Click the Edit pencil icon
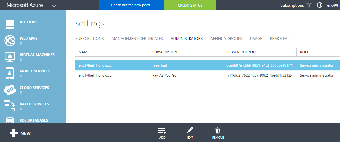This screenshot has height=142, width=340. [x=190, y=131]
